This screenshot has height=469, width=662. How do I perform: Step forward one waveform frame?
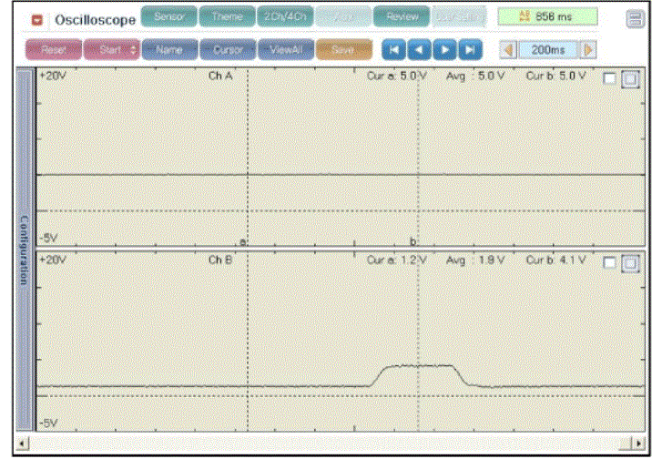tap(444, 49)
